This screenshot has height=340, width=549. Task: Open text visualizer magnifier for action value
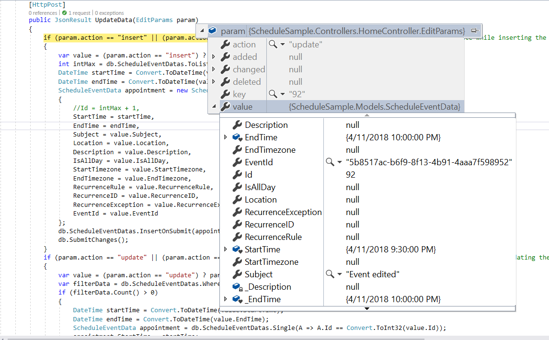click(273, 44)
